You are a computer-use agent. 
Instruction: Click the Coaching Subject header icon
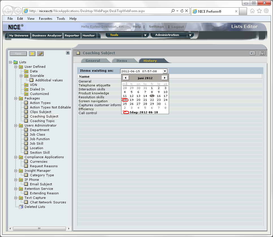coord(78,53)
